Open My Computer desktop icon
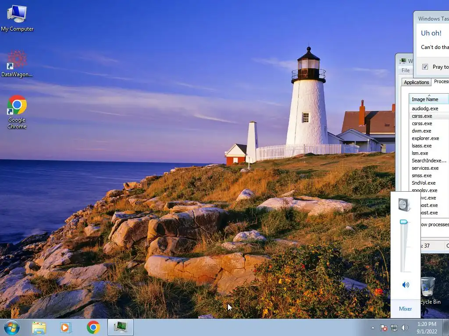 [x=17, y=18]
